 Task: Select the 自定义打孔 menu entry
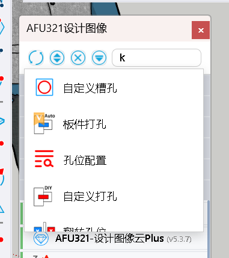[114, 196]
